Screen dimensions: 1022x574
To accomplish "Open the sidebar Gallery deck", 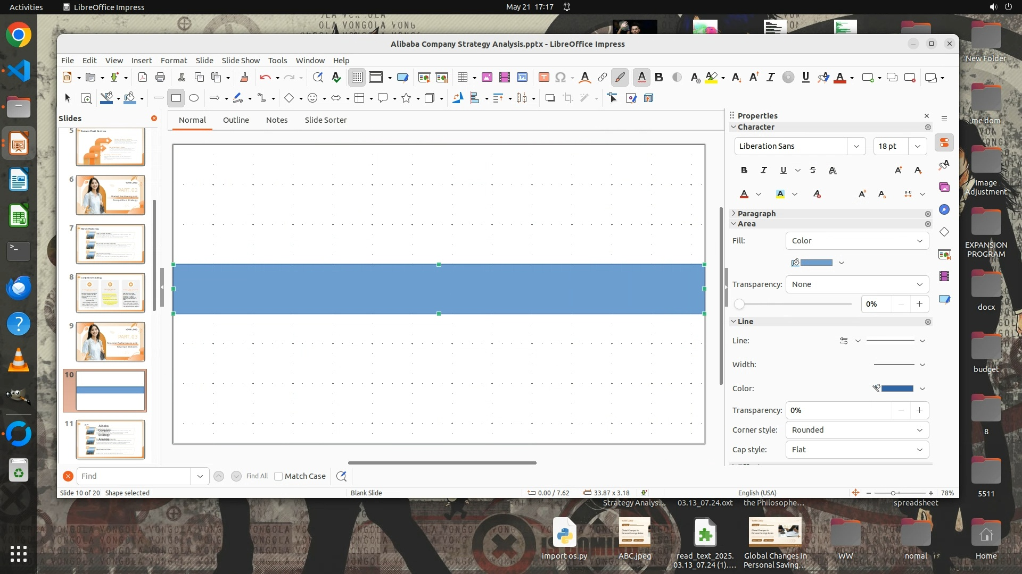I will 944,187.
